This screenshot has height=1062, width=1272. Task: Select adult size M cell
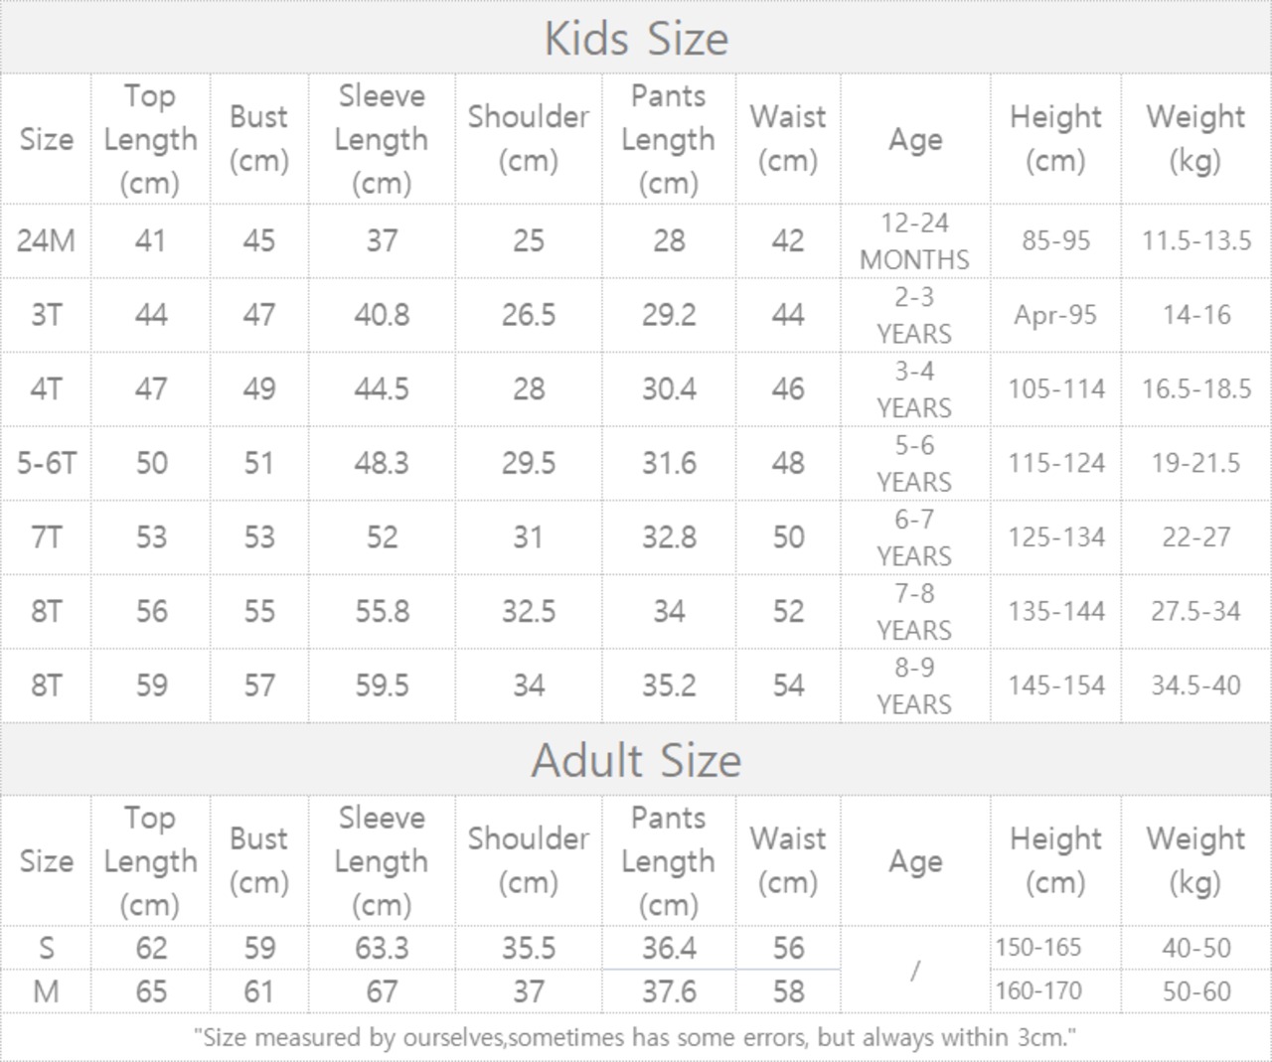46,991
